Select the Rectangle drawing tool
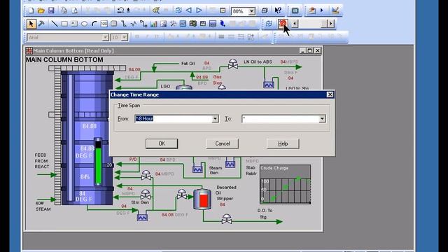 [x=64, y=24]
